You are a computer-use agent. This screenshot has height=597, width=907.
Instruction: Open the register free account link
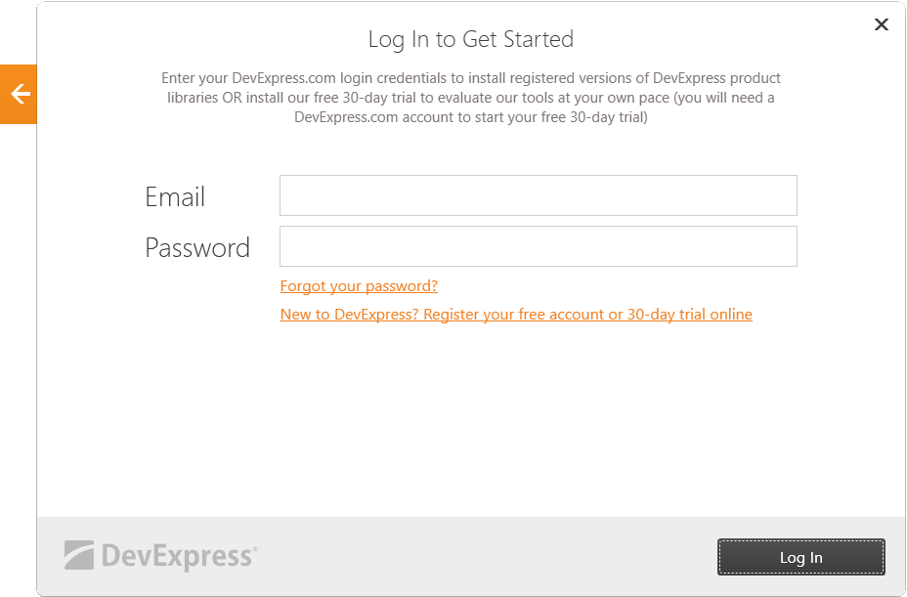click(516, 315)
